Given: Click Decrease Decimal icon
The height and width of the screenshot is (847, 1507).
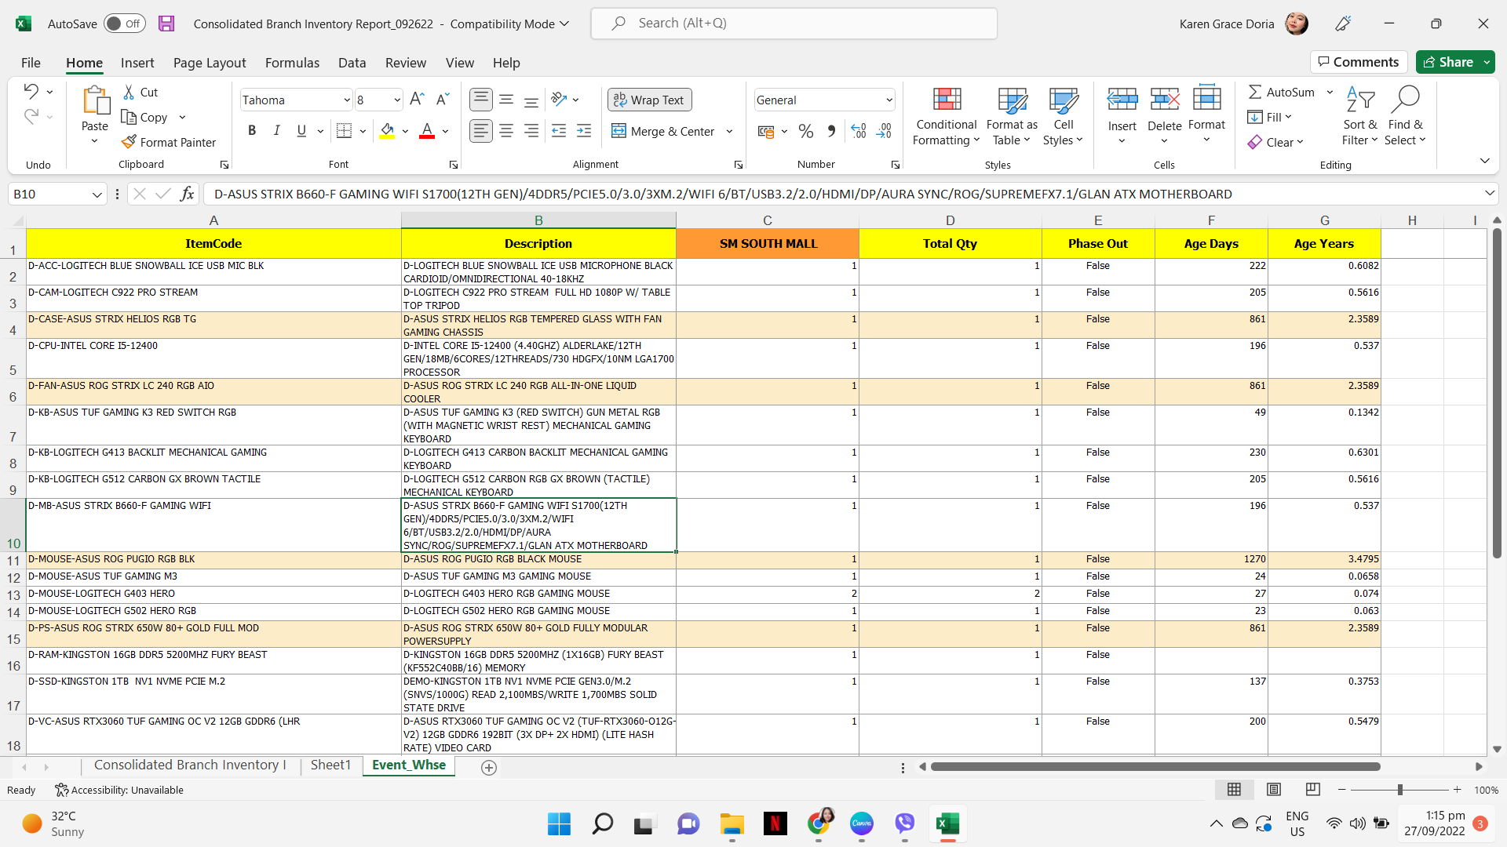Looking at the screenshot, I should point(884,131).
